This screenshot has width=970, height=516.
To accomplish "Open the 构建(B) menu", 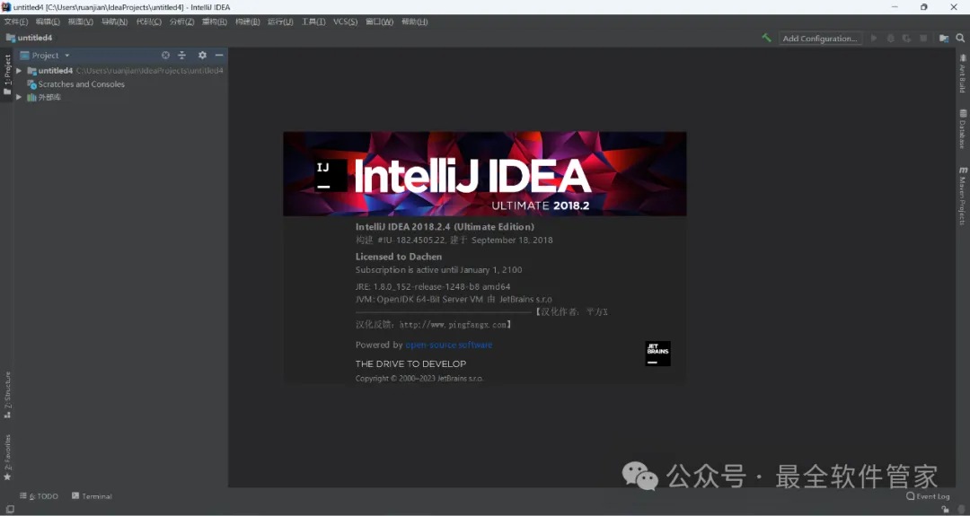I will [248, 22].
